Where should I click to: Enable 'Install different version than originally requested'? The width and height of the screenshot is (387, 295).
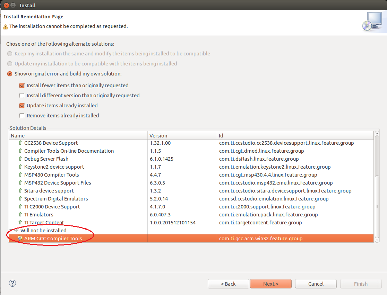[22, 95]
